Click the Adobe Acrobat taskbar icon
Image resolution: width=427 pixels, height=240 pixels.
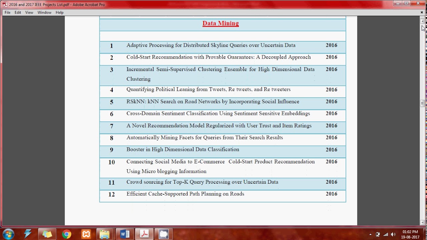coord(144,234)
